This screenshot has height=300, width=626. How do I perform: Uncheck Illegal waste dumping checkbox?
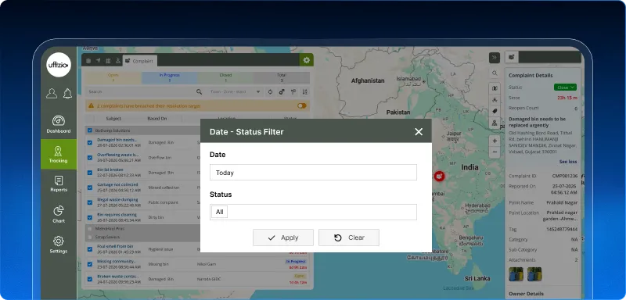click(90, 202)
